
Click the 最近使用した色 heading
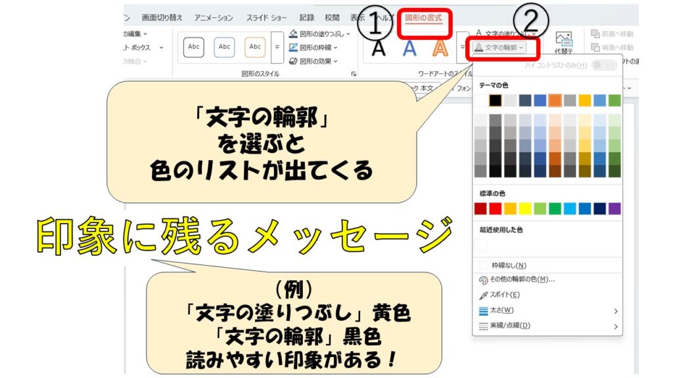pyautogui.click(x=501, y=230)
